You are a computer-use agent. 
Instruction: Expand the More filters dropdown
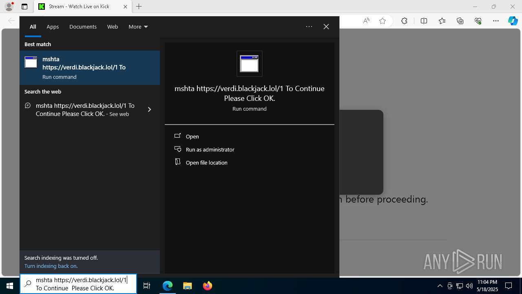138,27
